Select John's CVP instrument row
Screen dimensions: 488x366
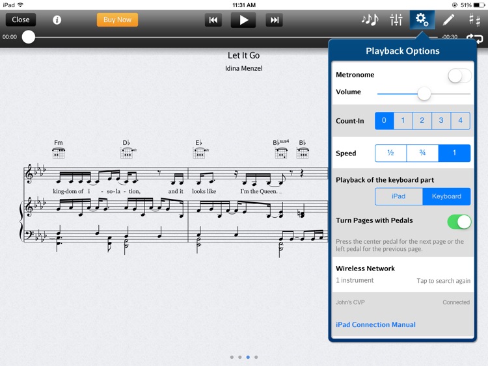tap(403, 302)
